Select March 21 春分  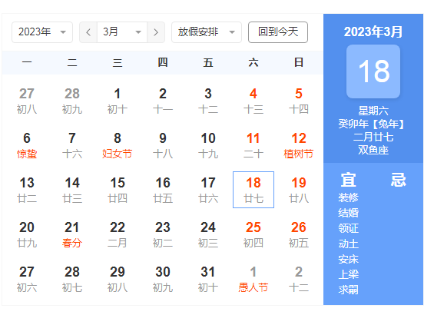point(72,234)
